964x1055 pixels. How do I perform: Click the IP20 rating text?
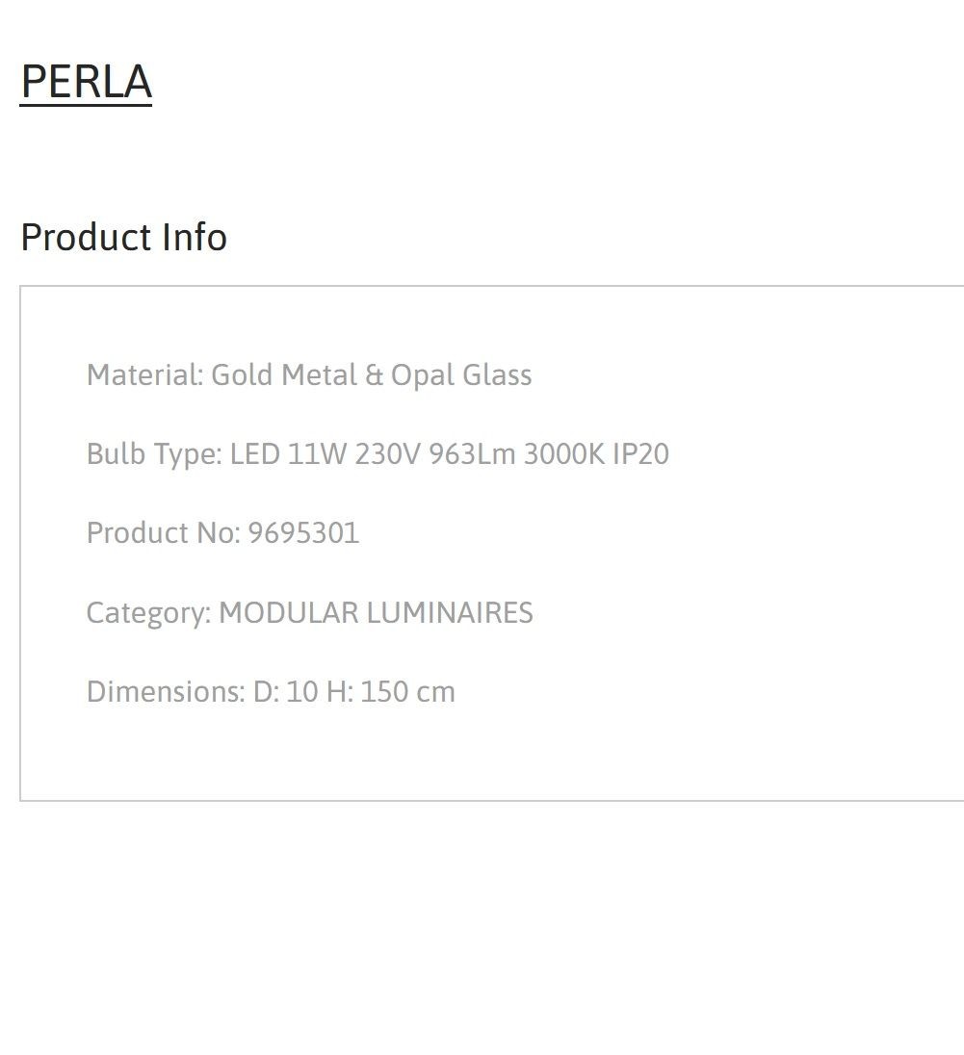point(640,454)
